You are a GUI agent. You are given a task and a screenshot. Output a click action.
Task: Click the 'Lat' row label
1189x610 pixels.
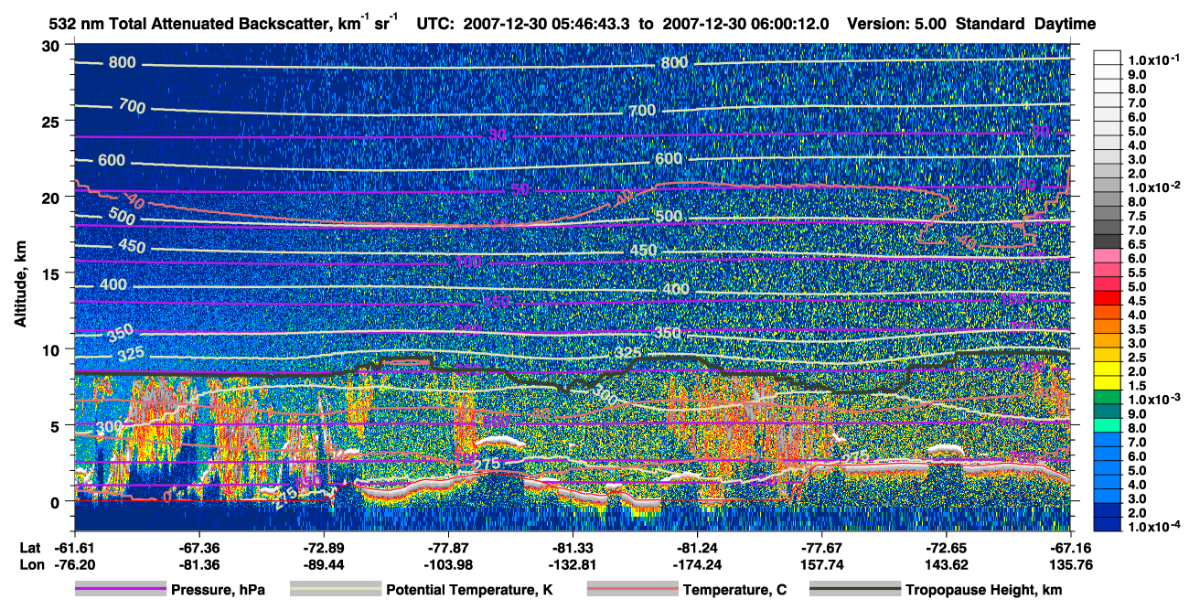pos(29,548)
